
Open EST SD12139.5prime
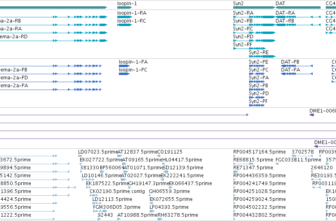click(x=183, y=168)
